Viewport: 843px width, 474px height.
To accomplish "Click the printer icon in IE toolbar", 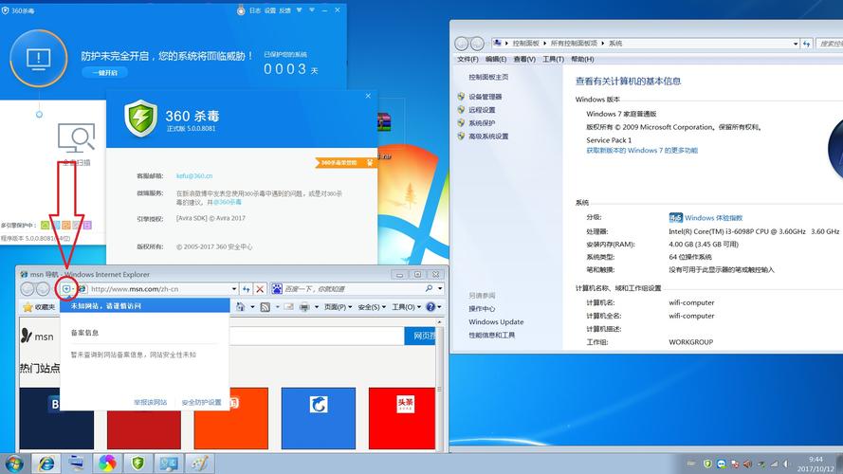I will click(x=304, y=307).
